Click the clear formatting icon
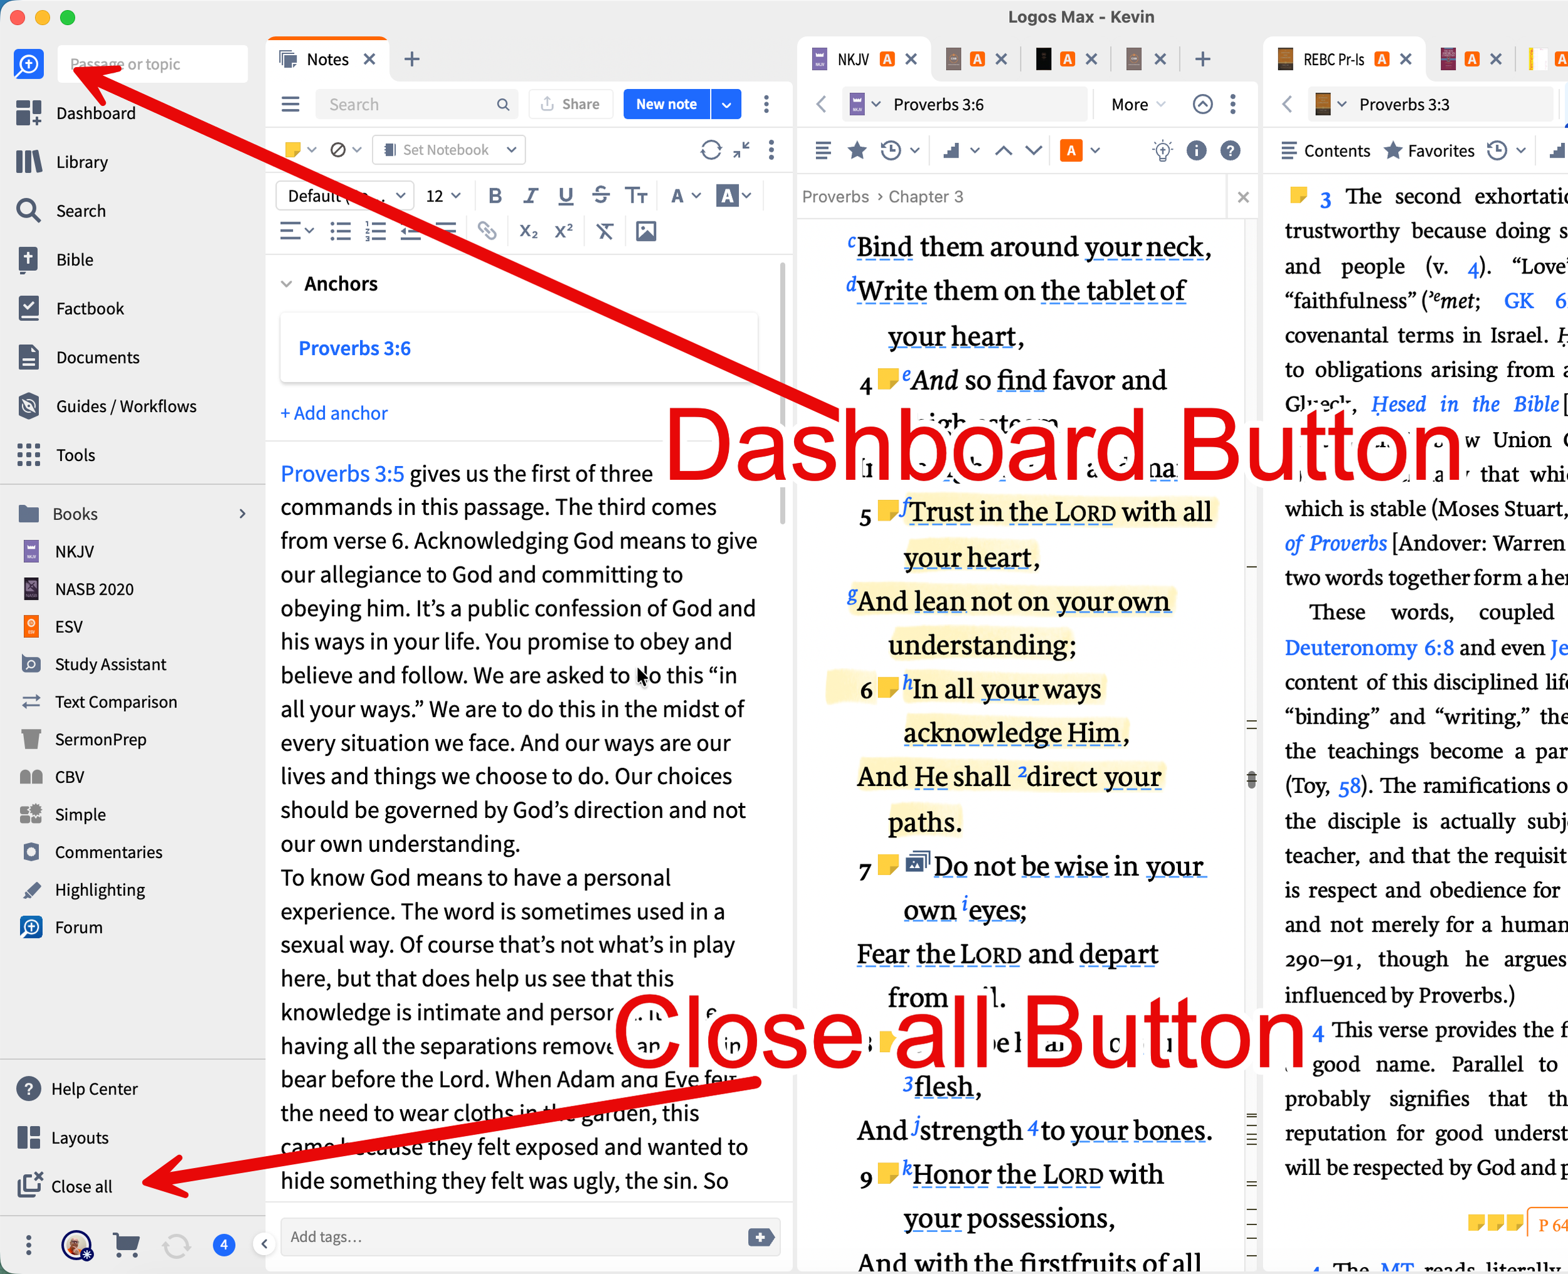Viewport: 1568px width, 1274px height. coord(605,232)
